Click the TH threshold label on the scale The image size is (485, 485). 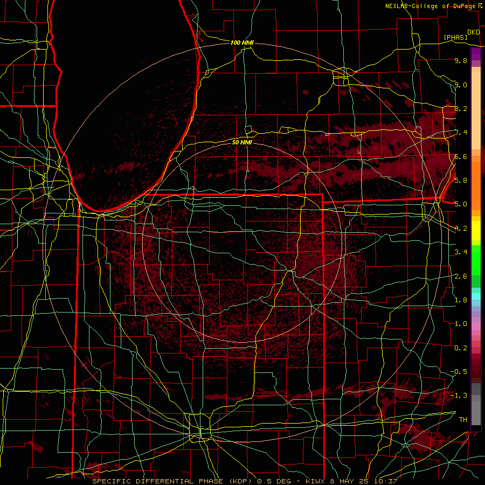point(463,420)
